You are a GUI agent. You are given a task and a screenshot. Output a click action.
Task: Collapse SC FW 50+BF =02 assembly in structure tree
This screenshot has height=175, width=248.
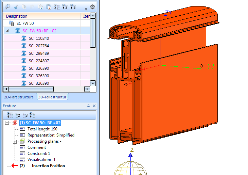coord(7,31)
